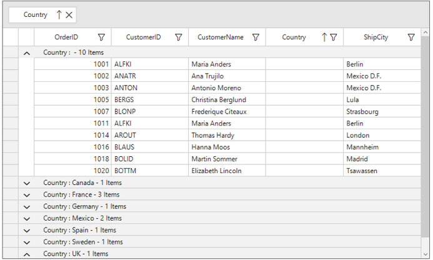This screenshot has height=260, width=433.
Task: Select the Christina Berglund cell
Action: click(227, 100)
